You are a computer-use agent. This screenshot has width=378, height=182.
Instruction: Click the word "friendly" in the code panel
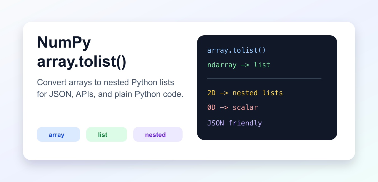245,123
